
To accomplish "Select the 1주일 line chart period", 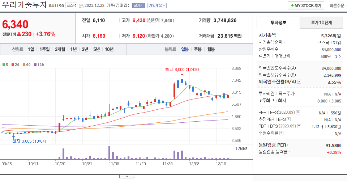I will pyautogui.click(x=44, y=49).
